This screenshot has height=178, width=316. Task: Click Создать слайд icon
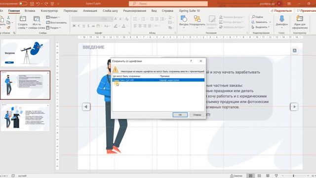(x=23, y=19)
